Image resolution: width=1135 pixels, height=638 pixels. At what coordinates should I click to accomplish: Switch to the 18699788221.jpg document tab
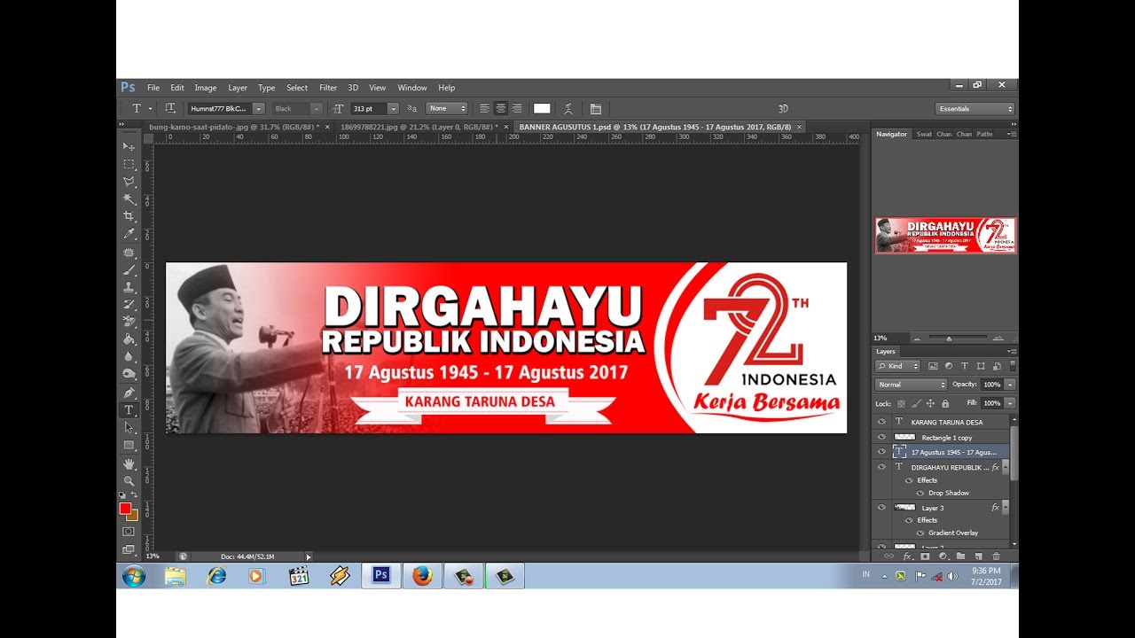pyautogui.click(x=419, y=127)
